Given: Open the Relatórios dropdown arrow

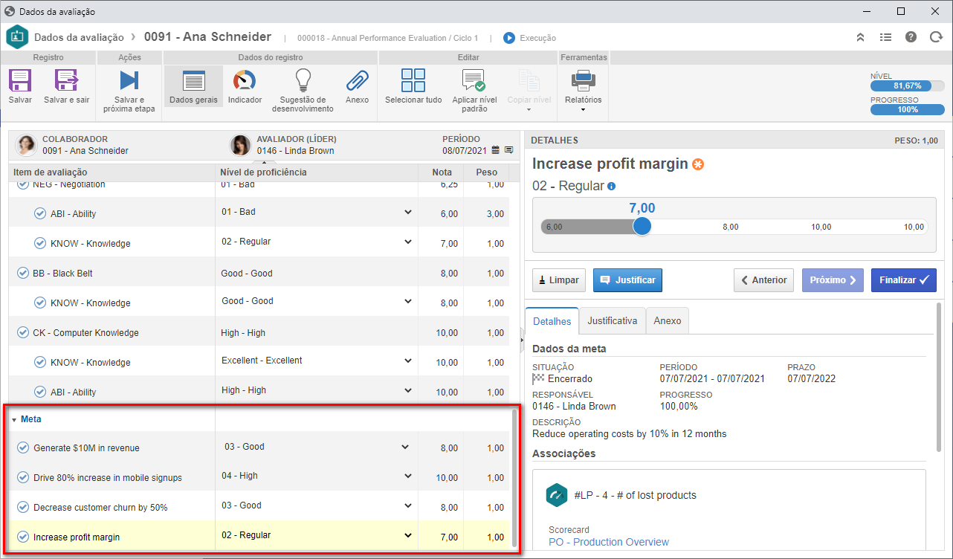Looking at the screenshot, I should (583, 110).
